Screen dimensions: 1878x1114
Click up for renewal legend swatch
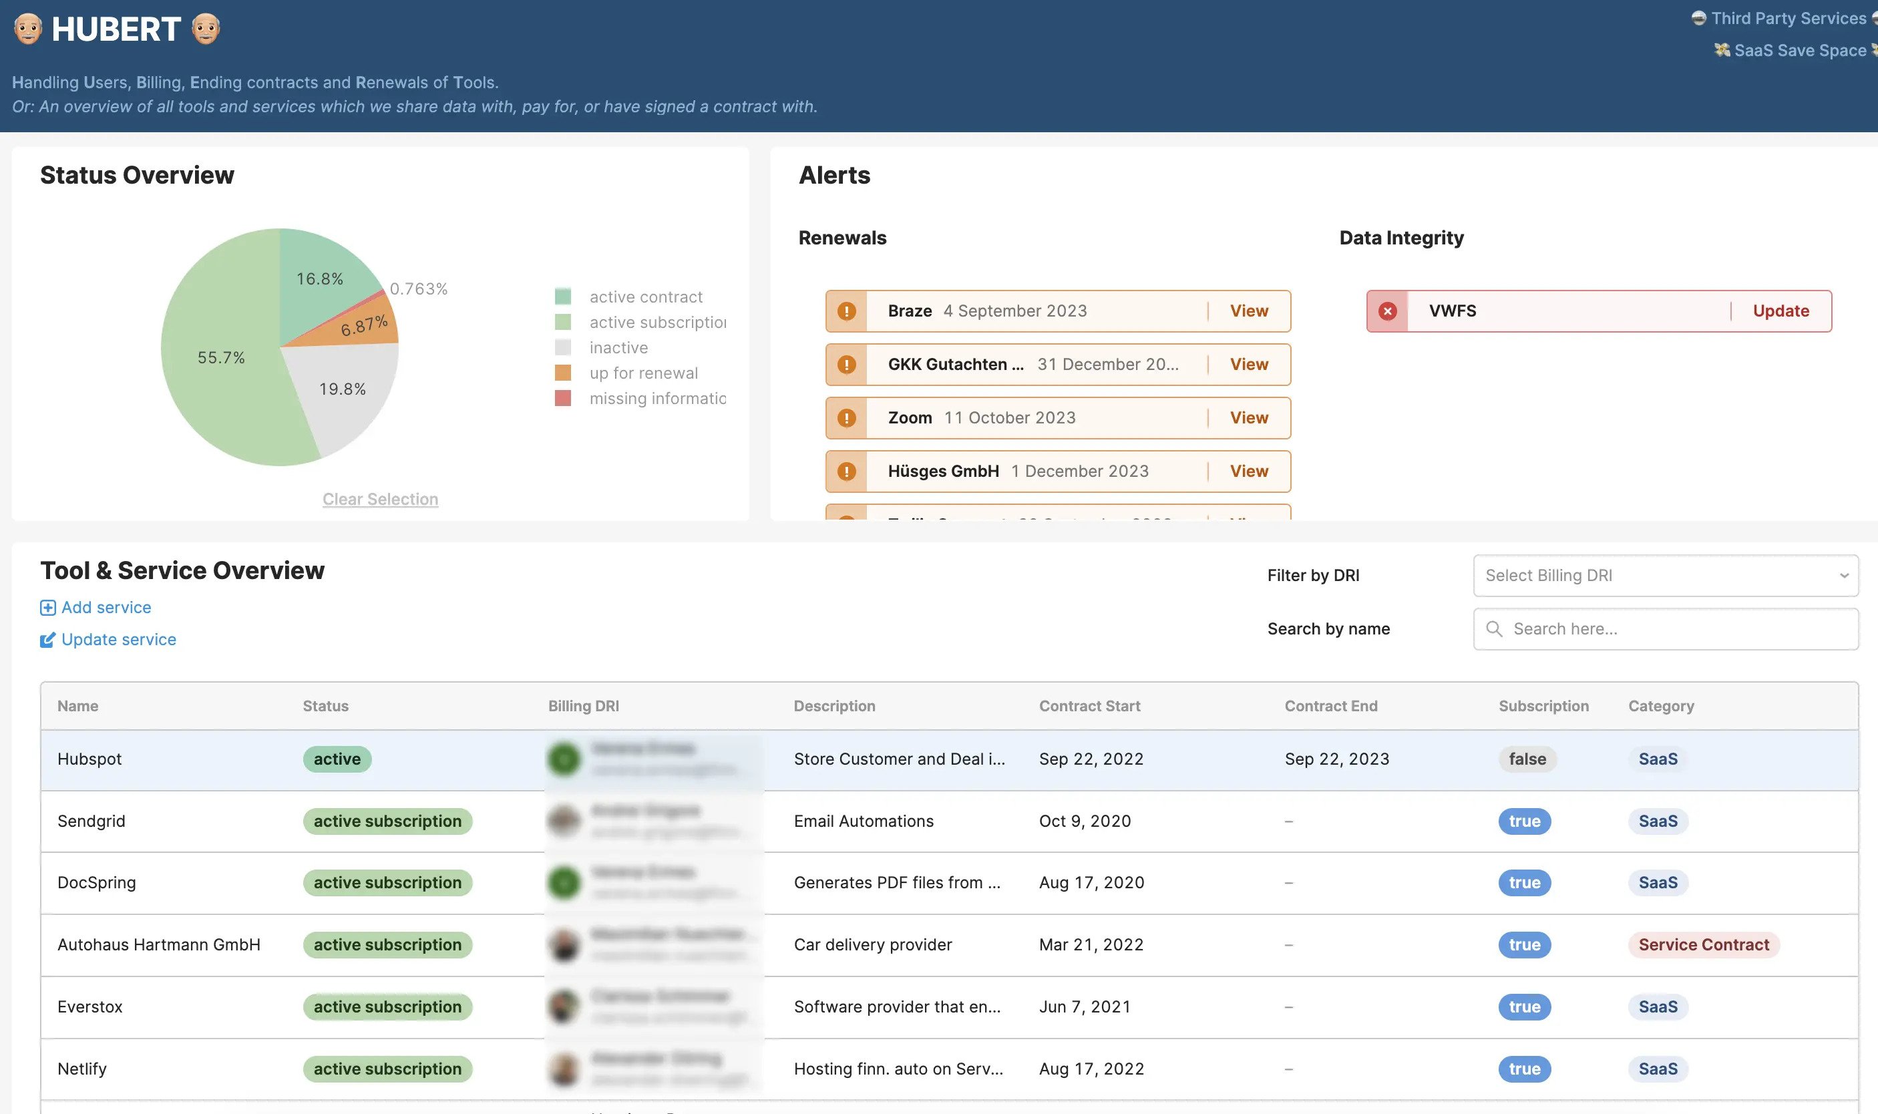(x=563, y=373)
